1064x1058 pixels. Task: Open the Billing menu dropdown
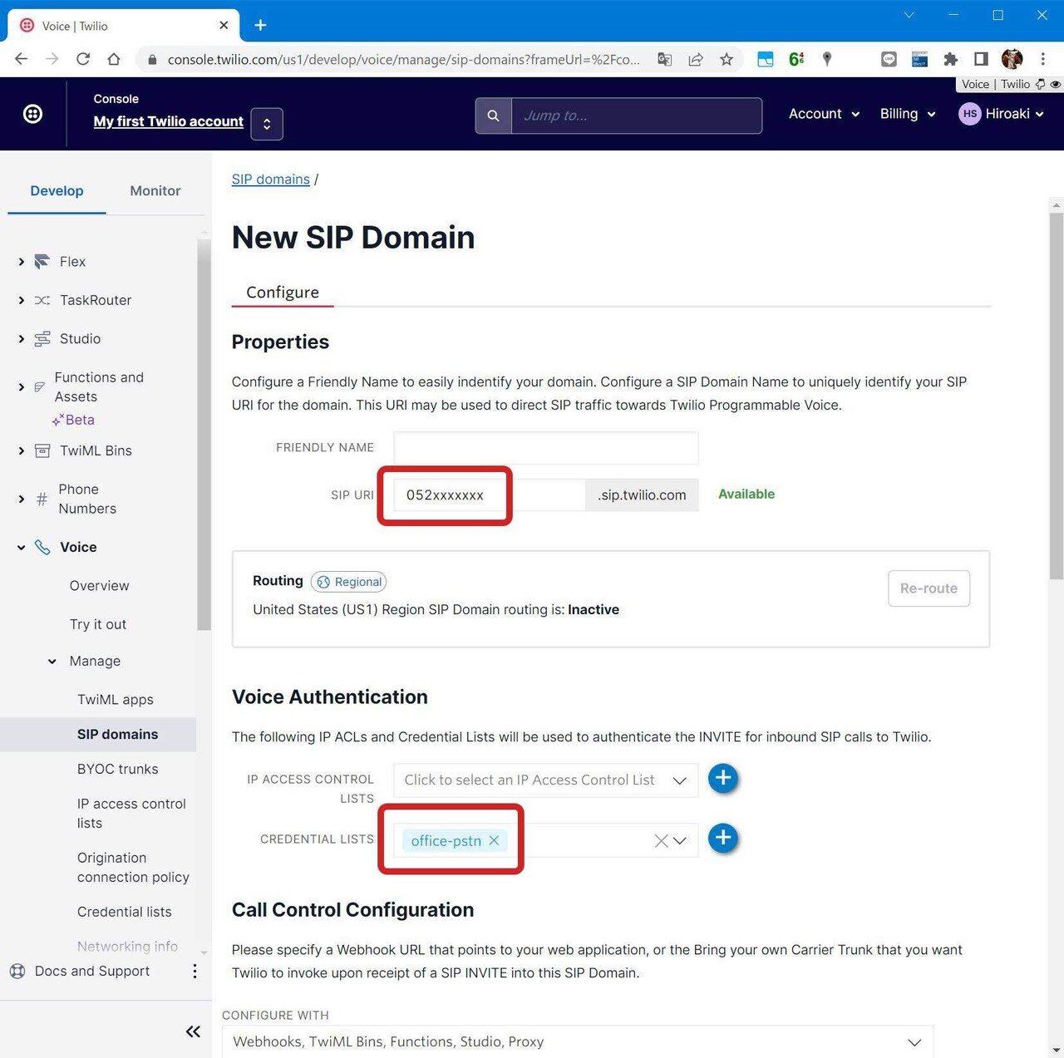pos(908,114)
